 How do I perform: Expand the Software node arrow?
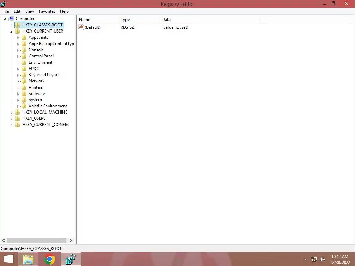(x=18, y=94)
